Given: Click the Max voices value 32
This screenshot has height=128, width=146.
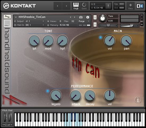Looking at the screenshot, I should tap(73, 21).
